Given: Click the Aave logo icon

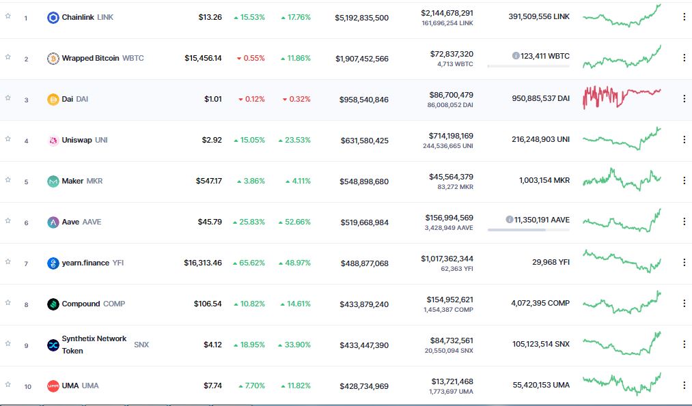Looking at the screenshot, I should (x=53, y=221).
